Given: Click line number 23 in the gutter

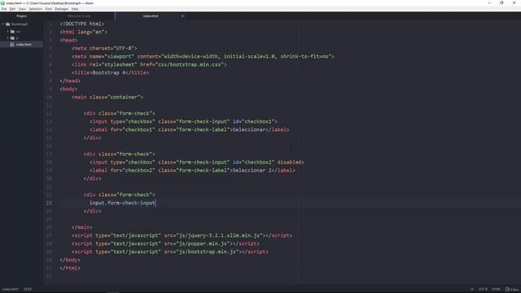Looking at the screenshot, I should click(49, 203).
